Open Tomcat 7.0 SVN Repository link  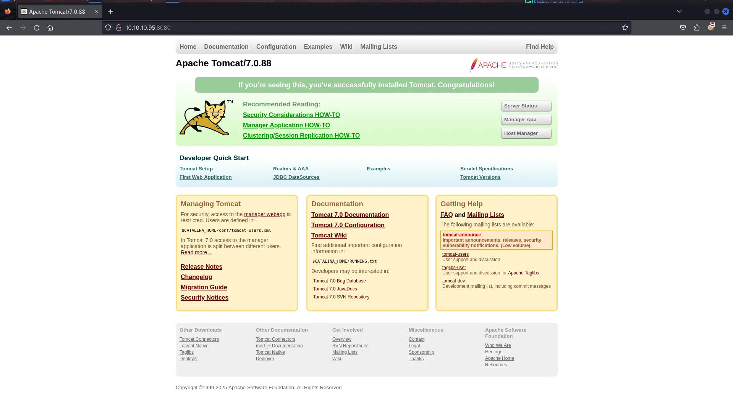pyautogui.click(x=341, y=297)
